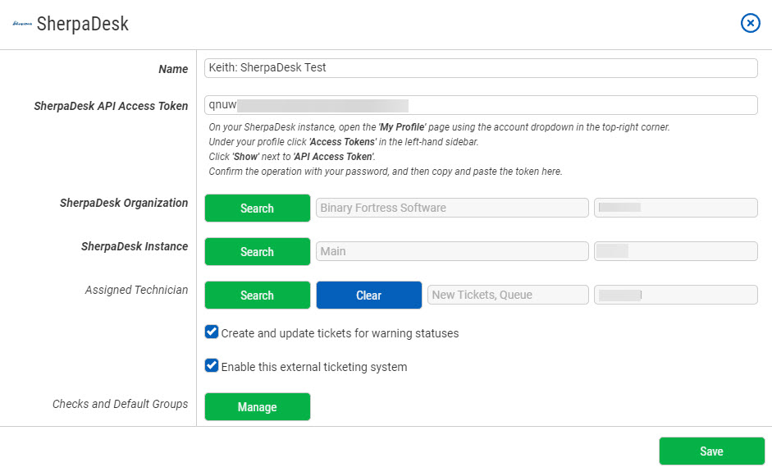Viewport: 772px width, 472px height.
Task: Click the SherpaDesk logo icon in header
Action: (21, 24)
